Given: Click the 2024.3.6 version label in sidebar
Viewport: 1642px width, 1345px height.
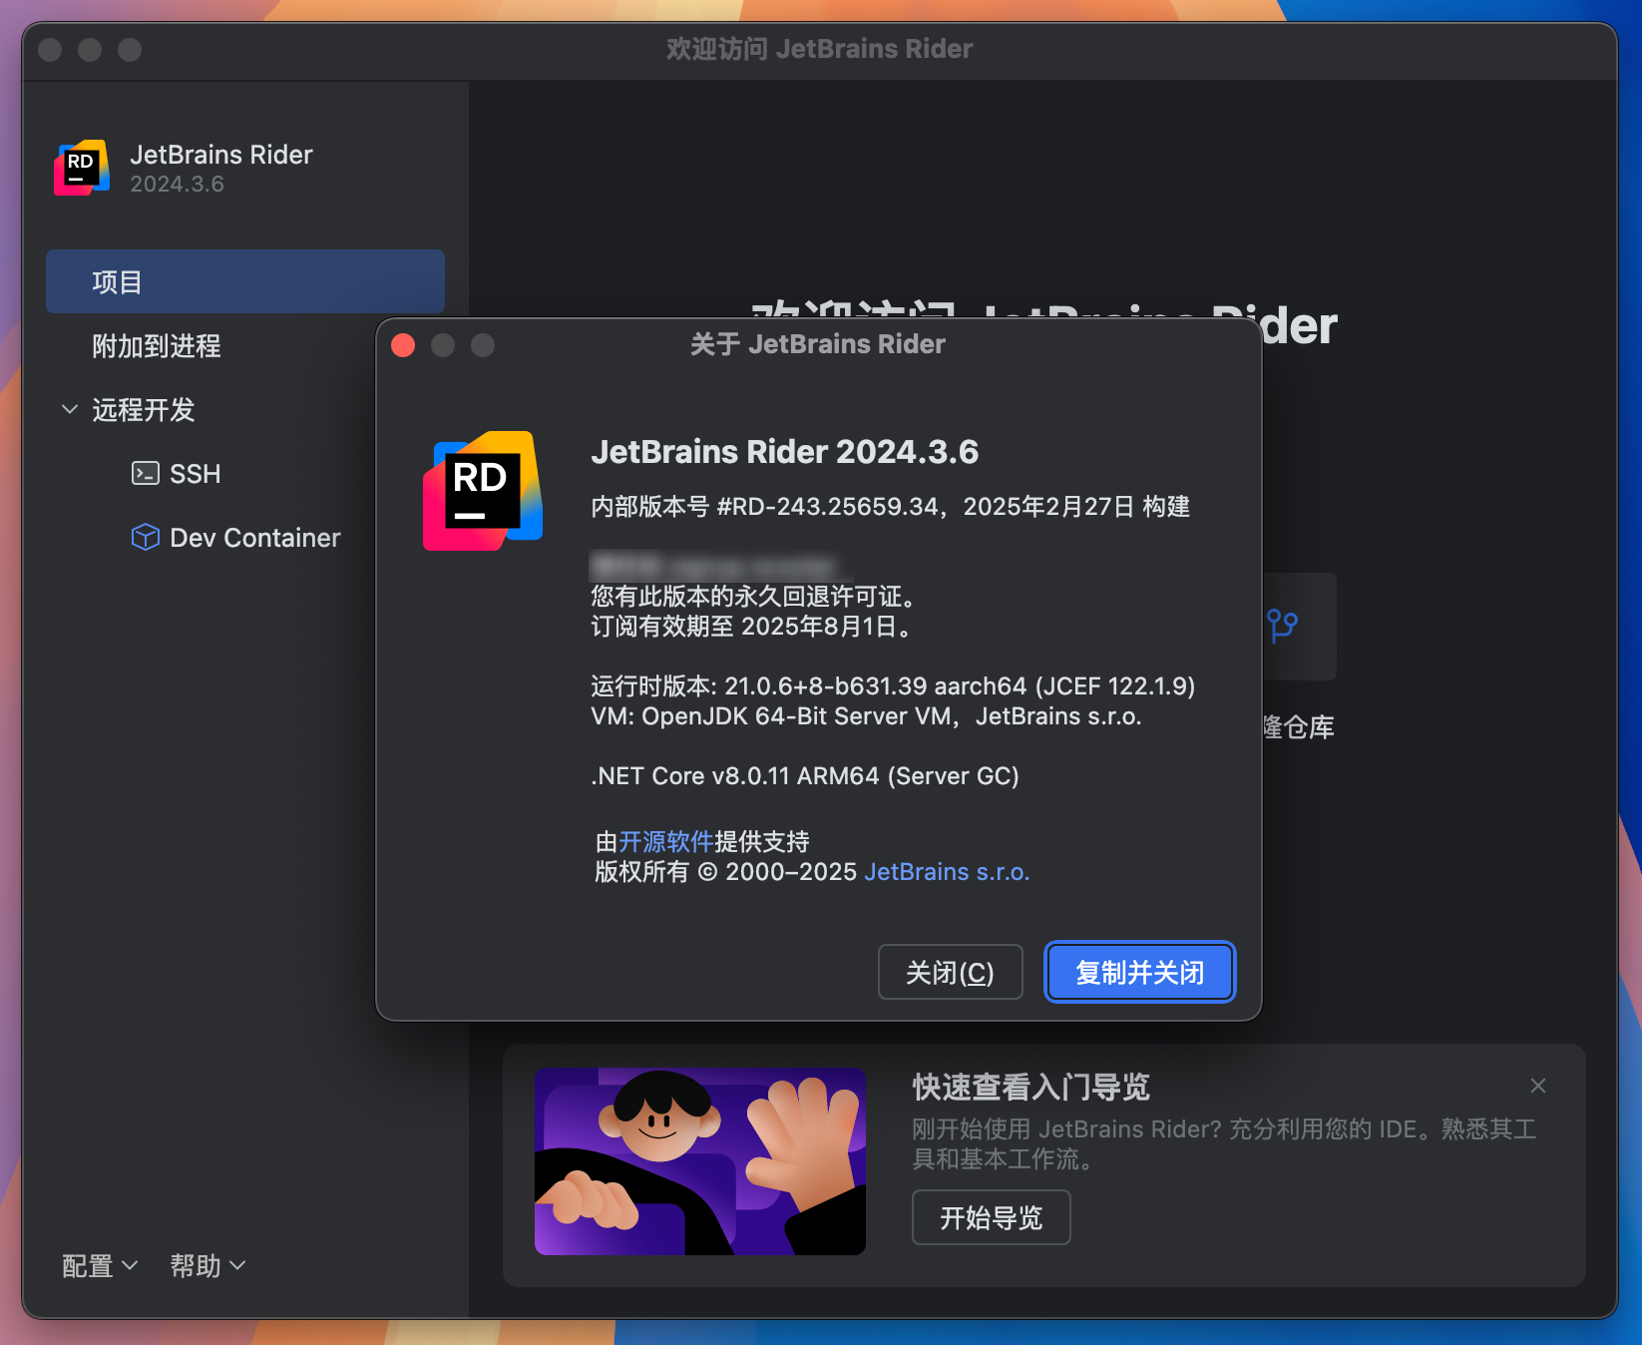Looking at the screenshot, I should (177, 184).
